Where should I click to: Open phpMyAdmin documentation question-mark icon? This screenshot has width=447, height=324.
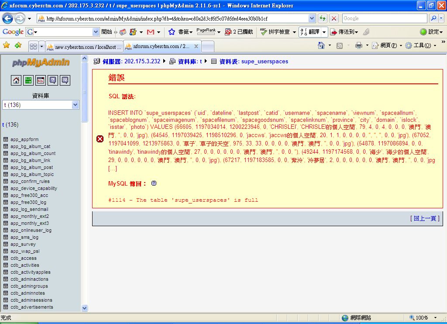53,80
